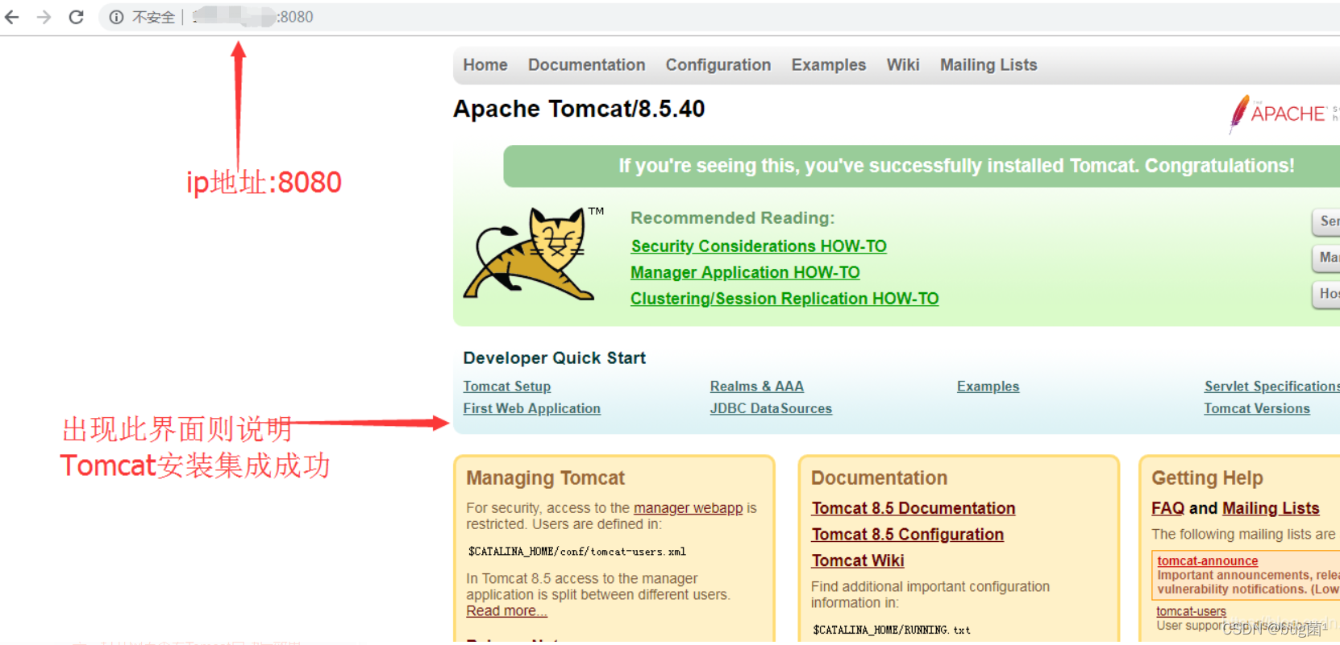Open the Examples link under Developer Quick Start
This screenshot has height=645, width=1340.
click(988, 387)
